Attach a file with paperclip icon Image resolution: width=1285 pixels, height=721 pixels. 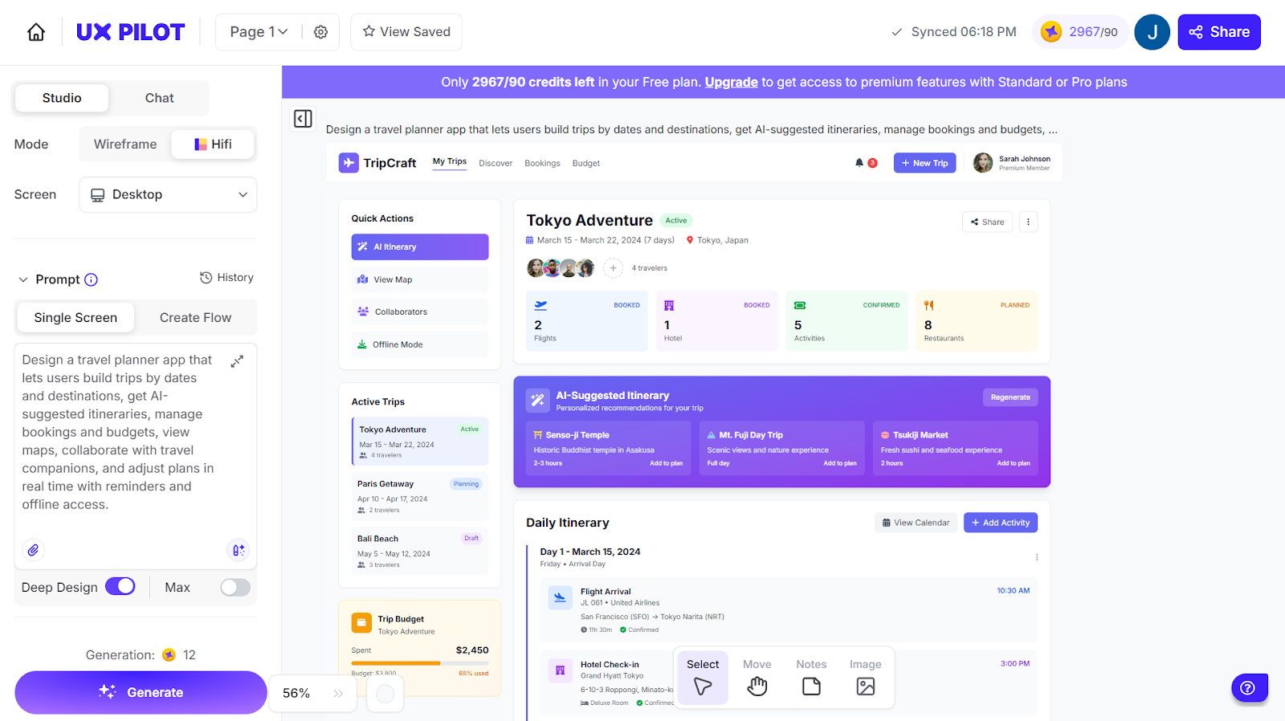tap(33, 550)
